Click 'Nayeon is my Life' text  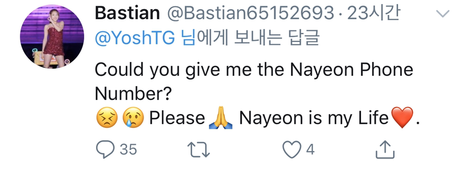point(314,119)
